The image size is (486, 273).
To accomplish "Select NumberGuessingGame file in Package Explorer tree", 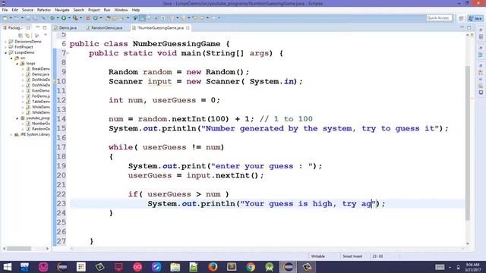I will point(38,124).
